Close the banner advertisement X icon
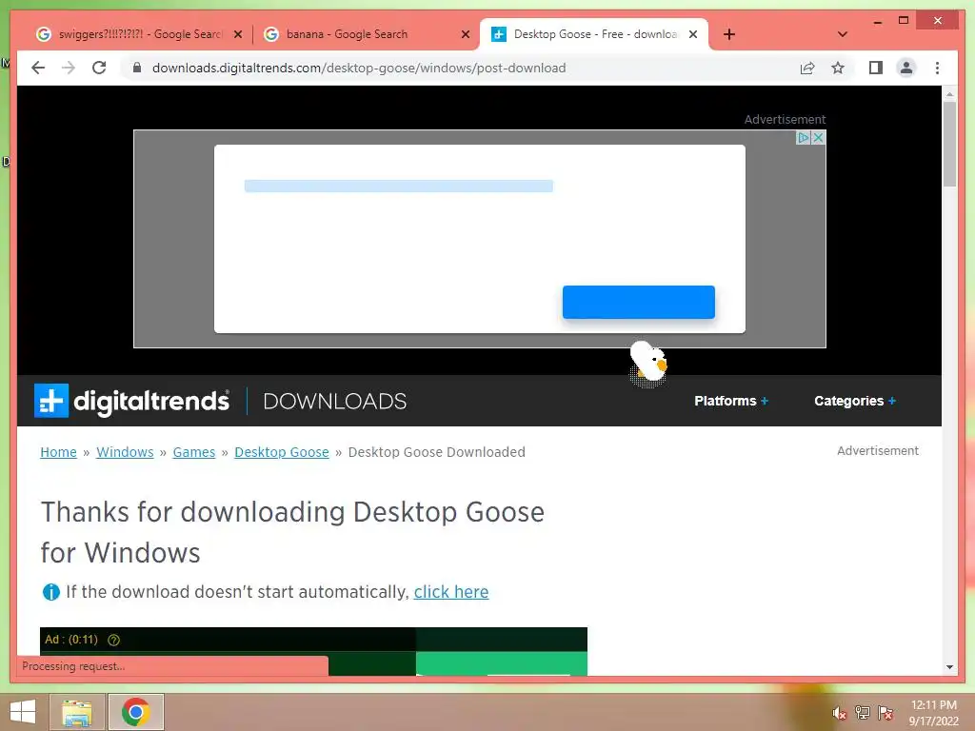 [818, 137]
